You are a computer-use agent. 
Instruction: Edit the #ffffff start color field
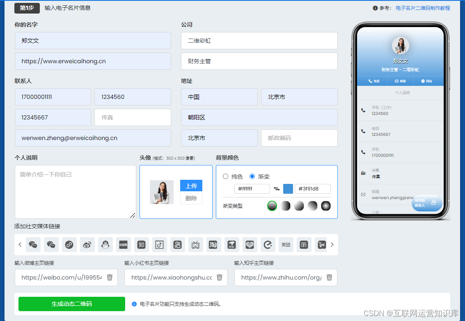(x=252, y=189)
